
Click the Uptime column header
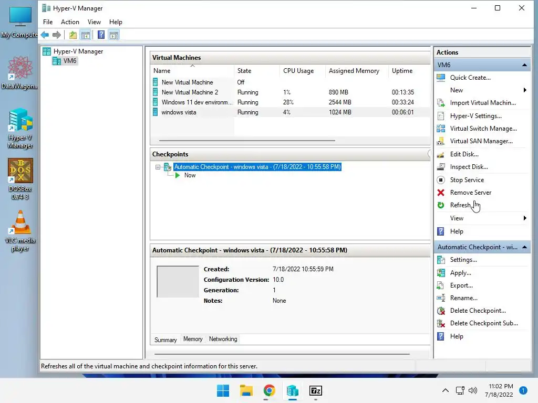click(409, 71)
